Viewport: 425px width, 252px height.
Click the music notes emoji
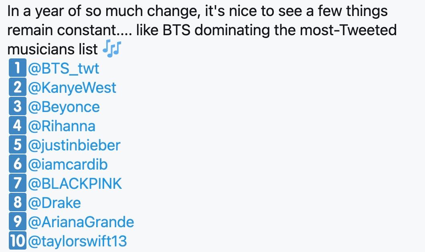click(x=112, y=49)
